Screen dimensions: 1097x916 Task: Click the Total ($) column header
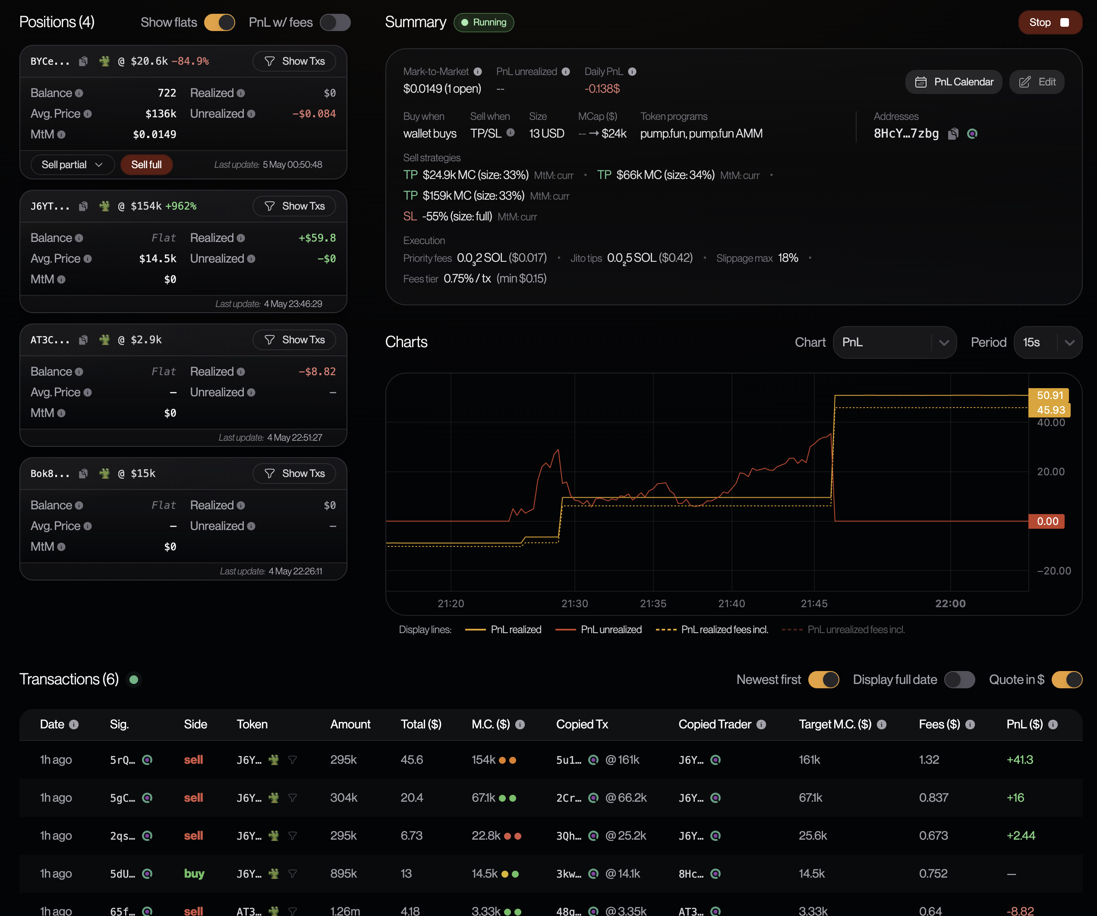(x=421, y=725)
